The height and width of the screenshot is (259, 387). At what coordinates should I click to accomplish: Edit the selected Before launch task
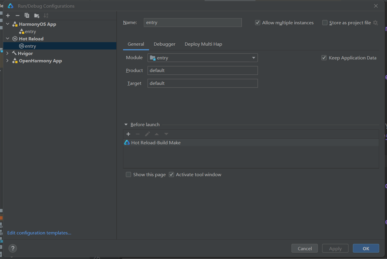[x=147, y=134]
